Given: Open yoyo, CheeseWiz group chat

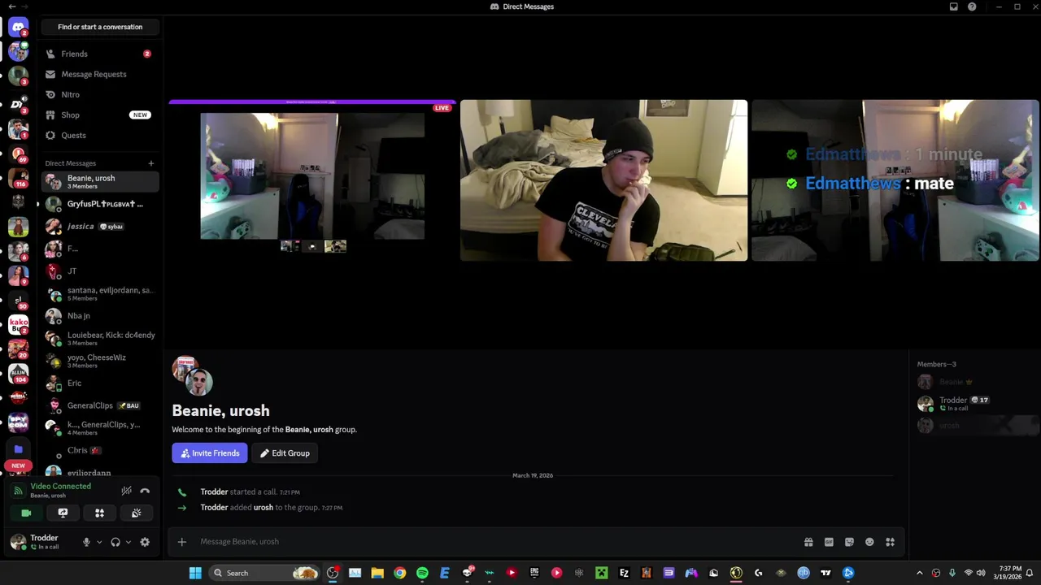Looking at the screenshot, I should pos(100,361).
